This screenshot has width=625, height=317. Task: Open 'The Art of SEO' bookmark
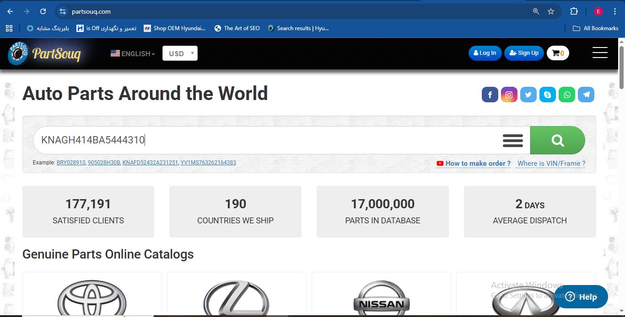coord(237,28)
